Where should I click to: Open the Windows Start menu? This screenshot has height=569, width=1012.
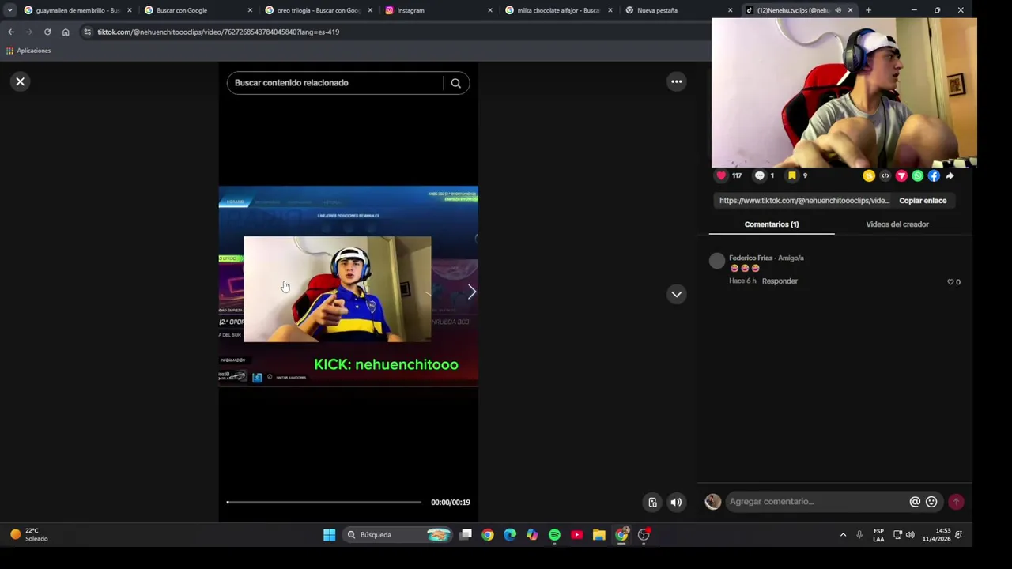click(x=329, y=535)
